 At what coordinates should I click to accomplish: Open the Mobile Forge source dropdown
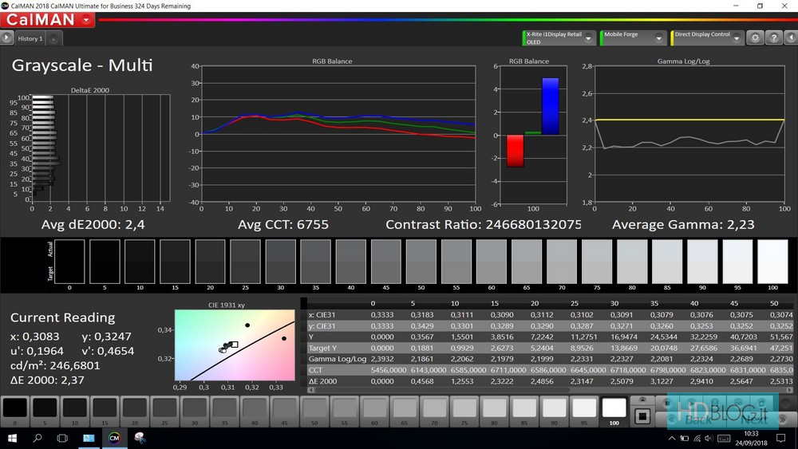pos(659,37)
